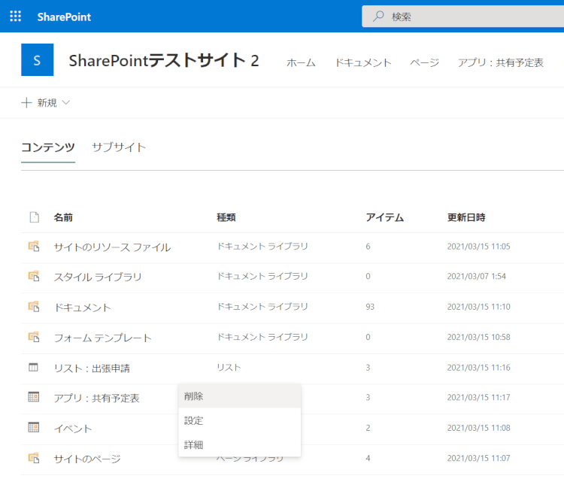Viewport: 564px width, 485px height.
Task: Click library icon for サイトのページ
Action: coord(34,458)
